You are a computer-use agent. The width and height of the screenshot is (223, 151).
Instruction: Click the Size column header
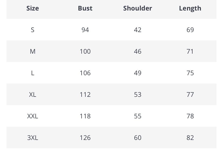(33, 8)
